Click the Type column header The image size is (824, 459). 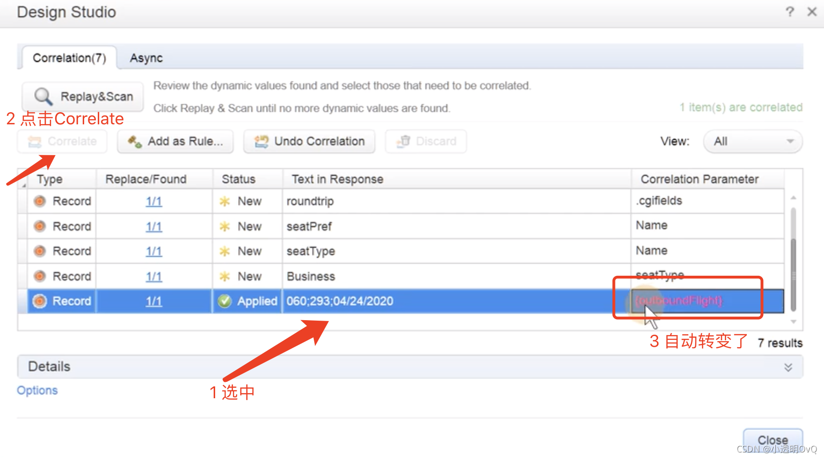click(x=62, y=179)
